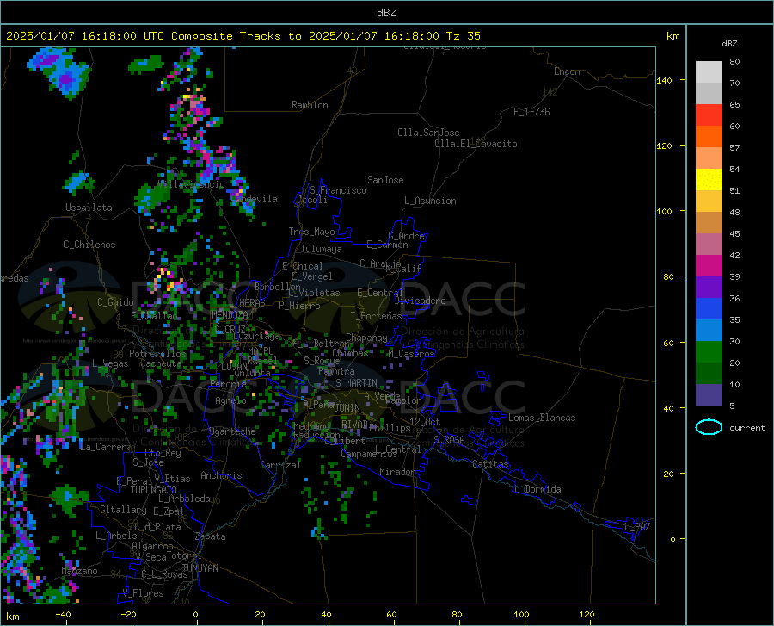The width and height of the screenshot is (774, 626).
Task: Select the 39 dBZ magenta swatch
Action: pyautogui.click(x=709, y=266)
